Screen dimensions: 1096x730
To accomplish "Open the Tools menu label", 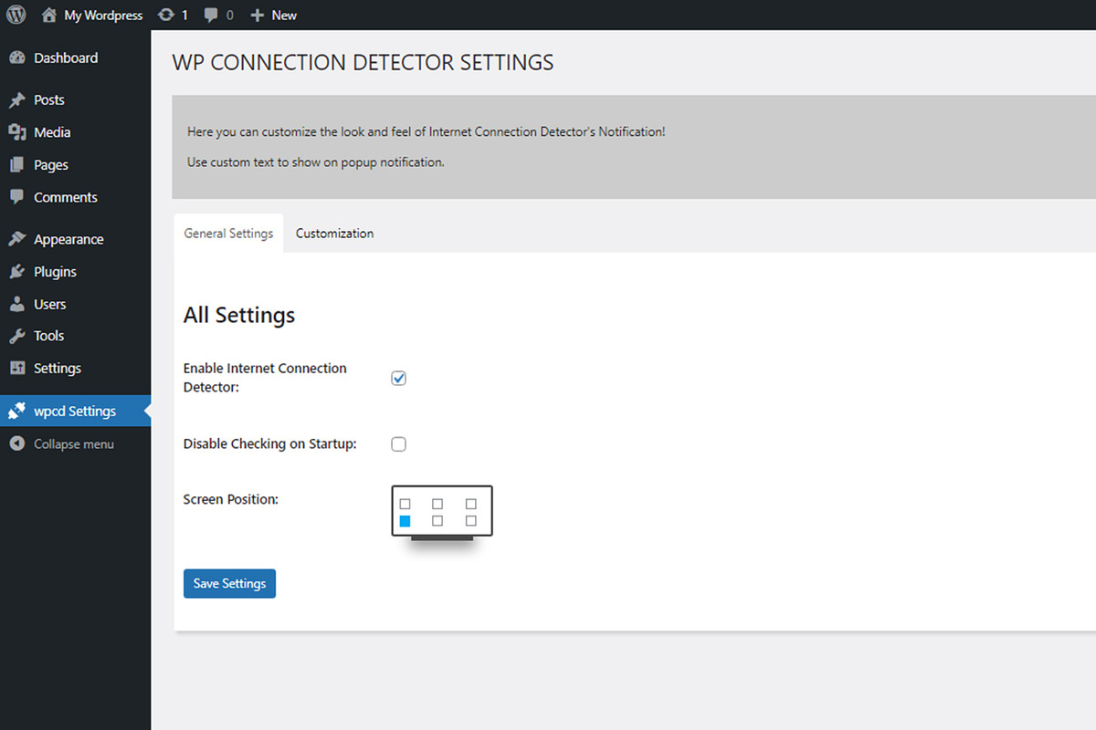I will click(49, 336).
